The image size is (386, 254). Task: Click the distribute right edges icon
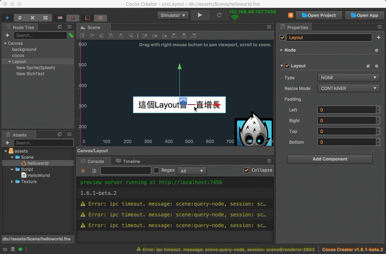point(193,35)
